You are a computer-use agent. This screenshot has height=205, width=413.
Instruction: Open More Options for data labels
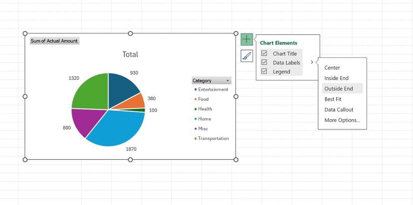(x=342, y=120)
